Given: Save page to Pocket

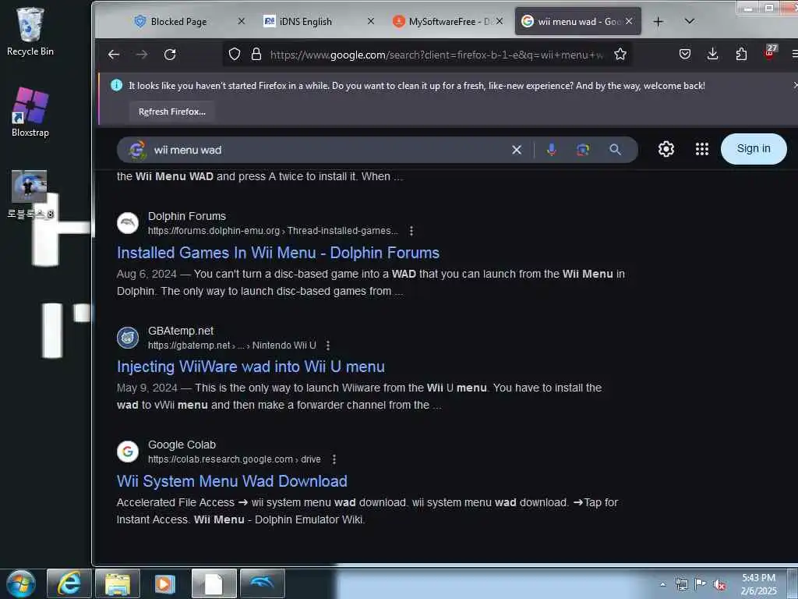Looking at the screenshot, I should (685, 54).
